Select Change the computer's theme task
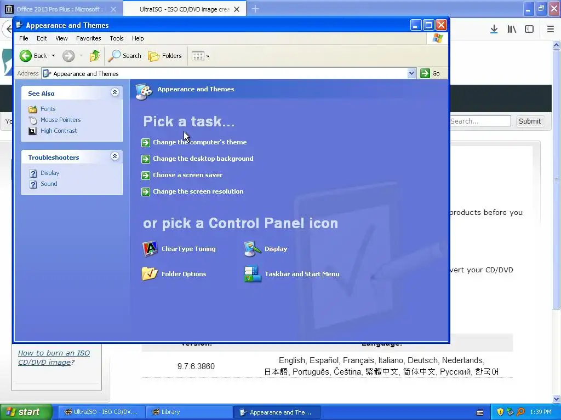This screenshot has height=420, width=561. pos(199,142)
